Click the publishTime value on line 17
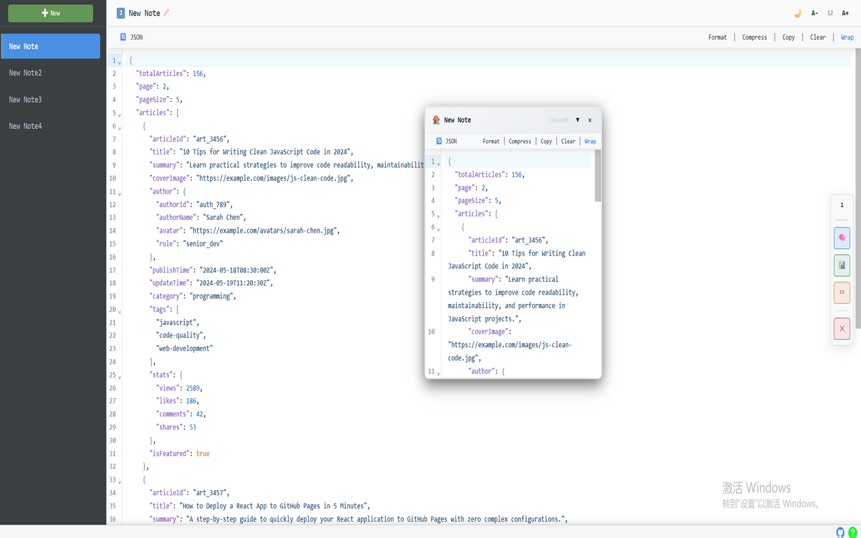Image resolution: width=861 pixels, height=538 pixels. [236, 270]
